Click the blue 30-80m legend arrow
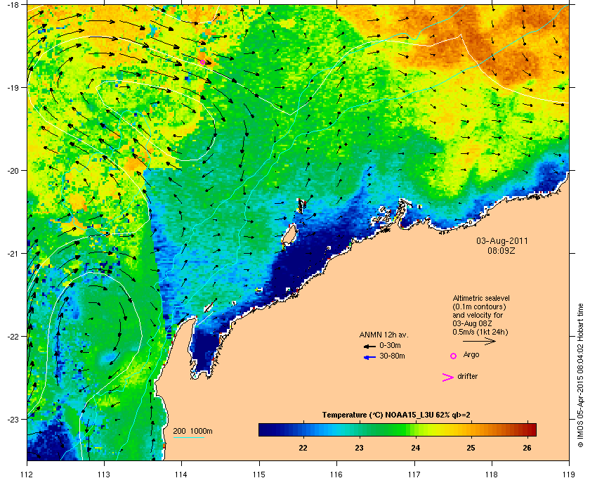590x478 pixels. (x=369, y=357)
